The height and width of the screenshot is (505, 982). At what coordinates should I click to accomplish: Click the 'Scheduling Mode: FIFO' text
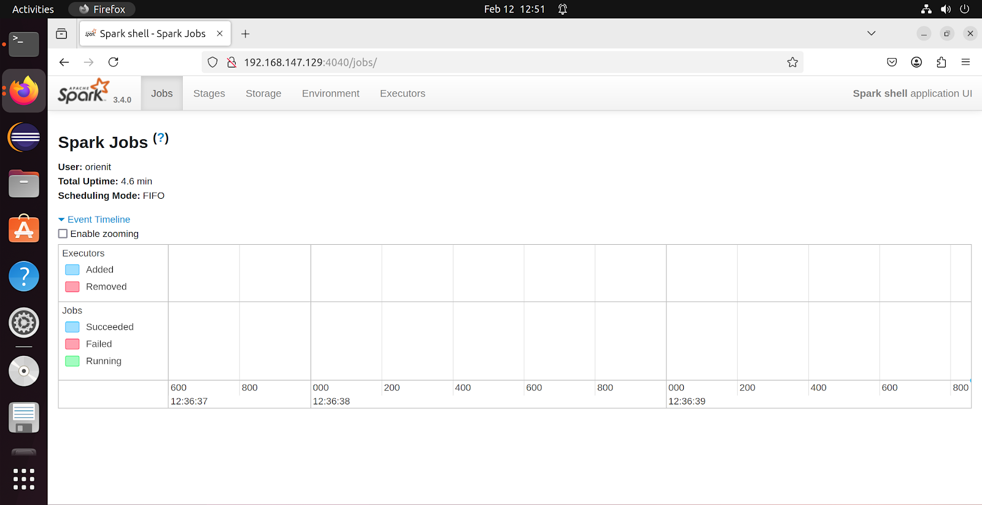click(x=111, y=196)
